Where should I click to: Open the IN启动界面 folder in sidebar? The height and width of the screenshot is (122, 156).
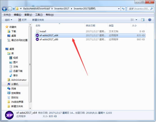[x=17, y=102]
